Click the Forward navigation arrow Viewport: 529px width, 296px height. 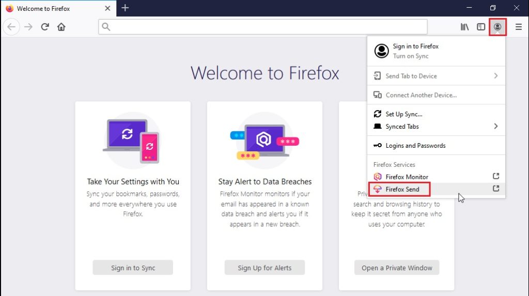pos(28,27)
